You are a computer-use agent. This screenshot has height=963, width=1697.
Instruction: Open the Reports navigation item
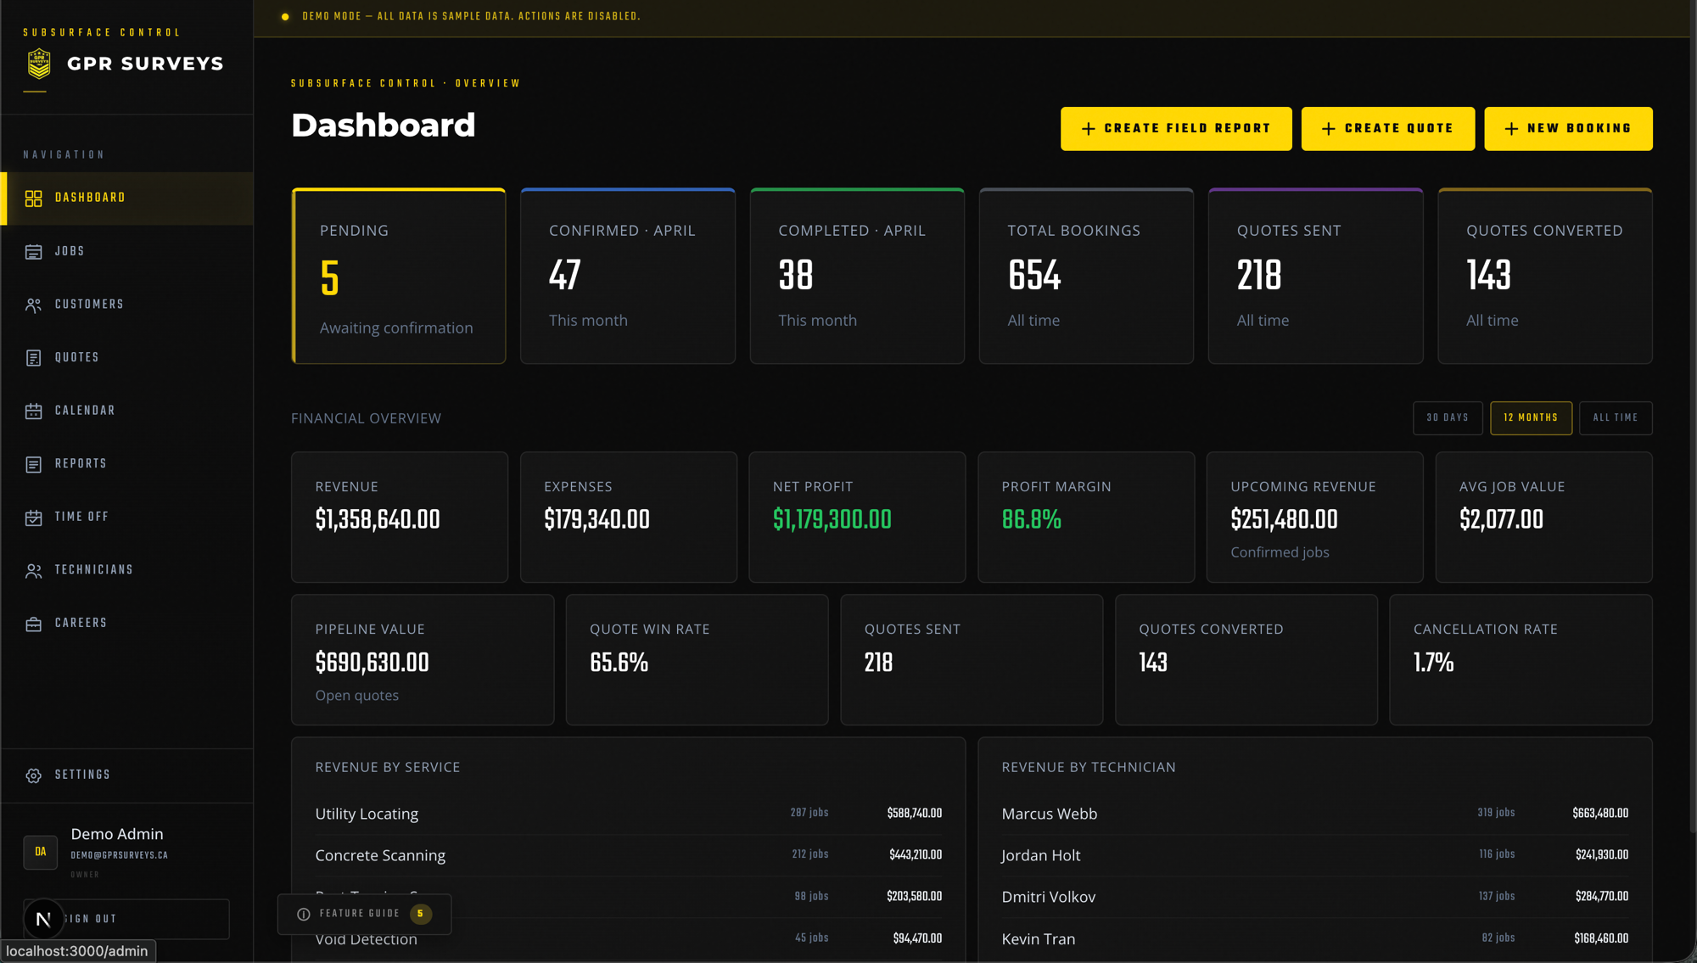coord(127,464)
